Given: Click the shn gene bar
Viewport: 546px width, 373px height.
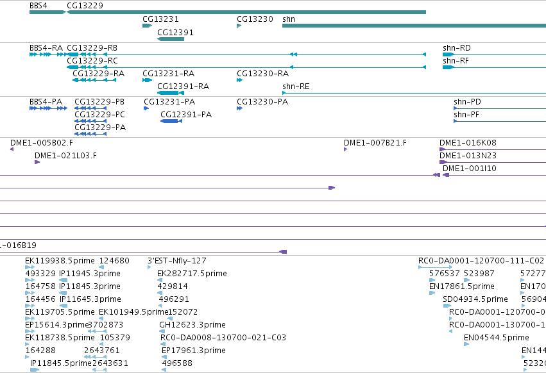Looking at the screenshot, I should pyautogui.click(x=414, y=26).
